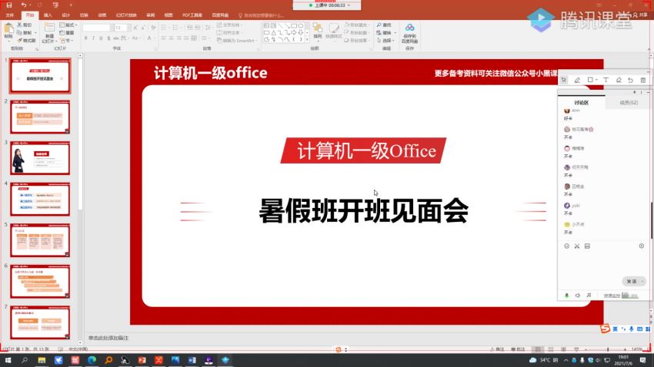654x367 pixels.
Task: Click the Cut (剪切) scissors icon
Action: (19, 25)
